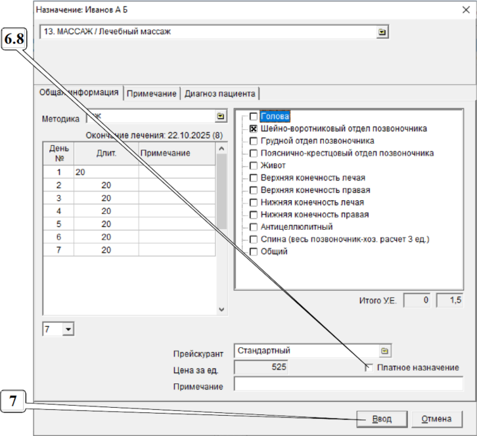
Task: Check the Живот checkbox
Action: pyautogui.click(x=254, y=165)
